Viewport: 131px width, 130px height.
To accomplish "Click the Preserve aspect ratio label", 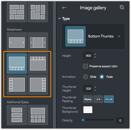I will coord(103,66).
